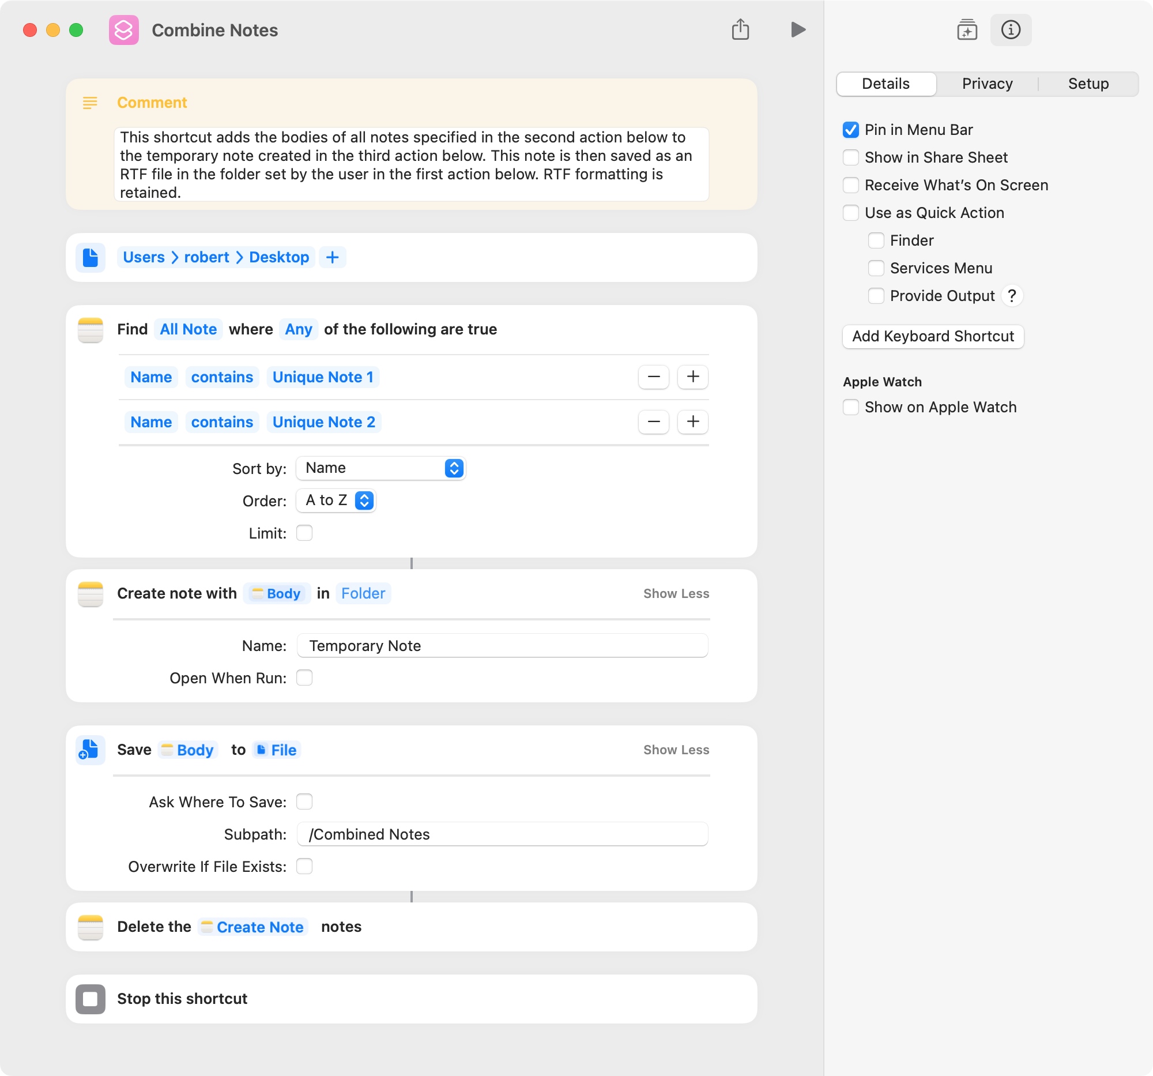Switch to the Setup tab
This screenshot has width=1153, height=1076.
1088,84
